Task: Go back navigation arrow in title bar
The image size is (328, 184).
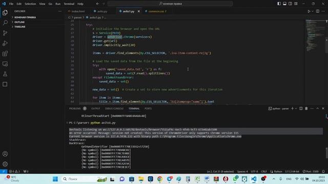Action: 98,4
